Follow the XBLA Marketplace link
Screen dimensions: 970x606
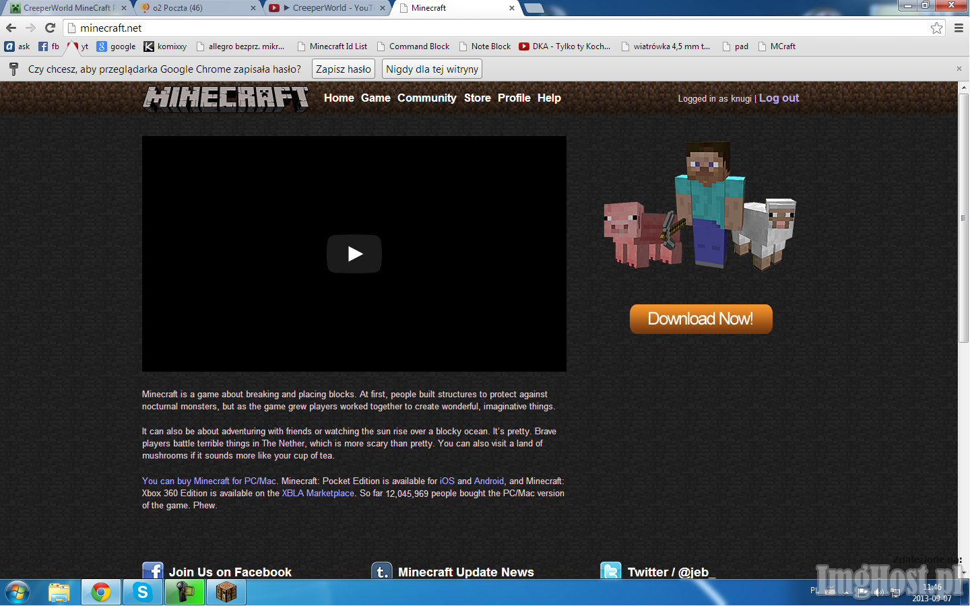click(x=318, y=493)
